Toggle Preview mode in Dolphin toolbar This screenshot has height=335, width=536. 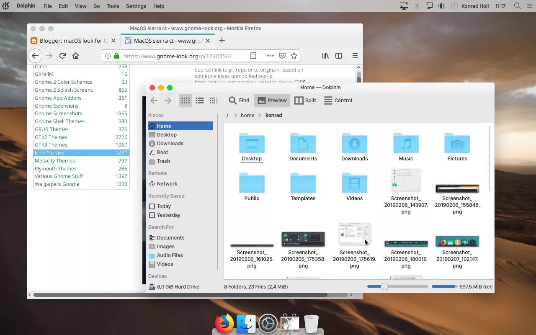click(x=272, y=100)
